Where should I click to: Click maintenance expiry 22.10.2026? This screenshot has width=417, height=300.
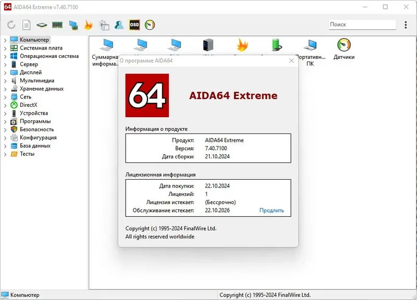coord(217,210)
